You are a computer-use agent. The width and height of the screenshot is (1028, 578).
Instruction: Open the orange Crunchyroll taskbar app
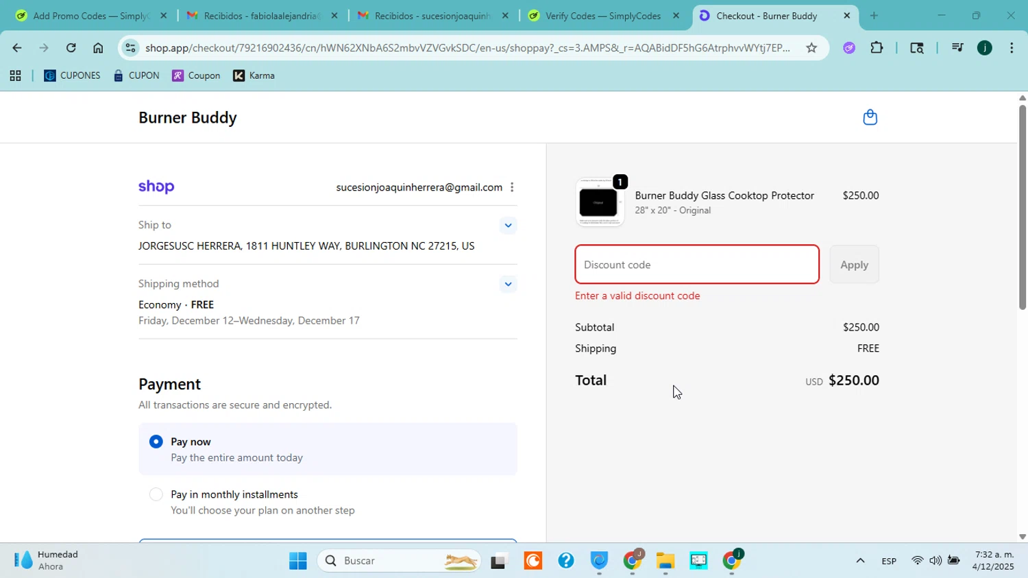click(x=533, y=561)
